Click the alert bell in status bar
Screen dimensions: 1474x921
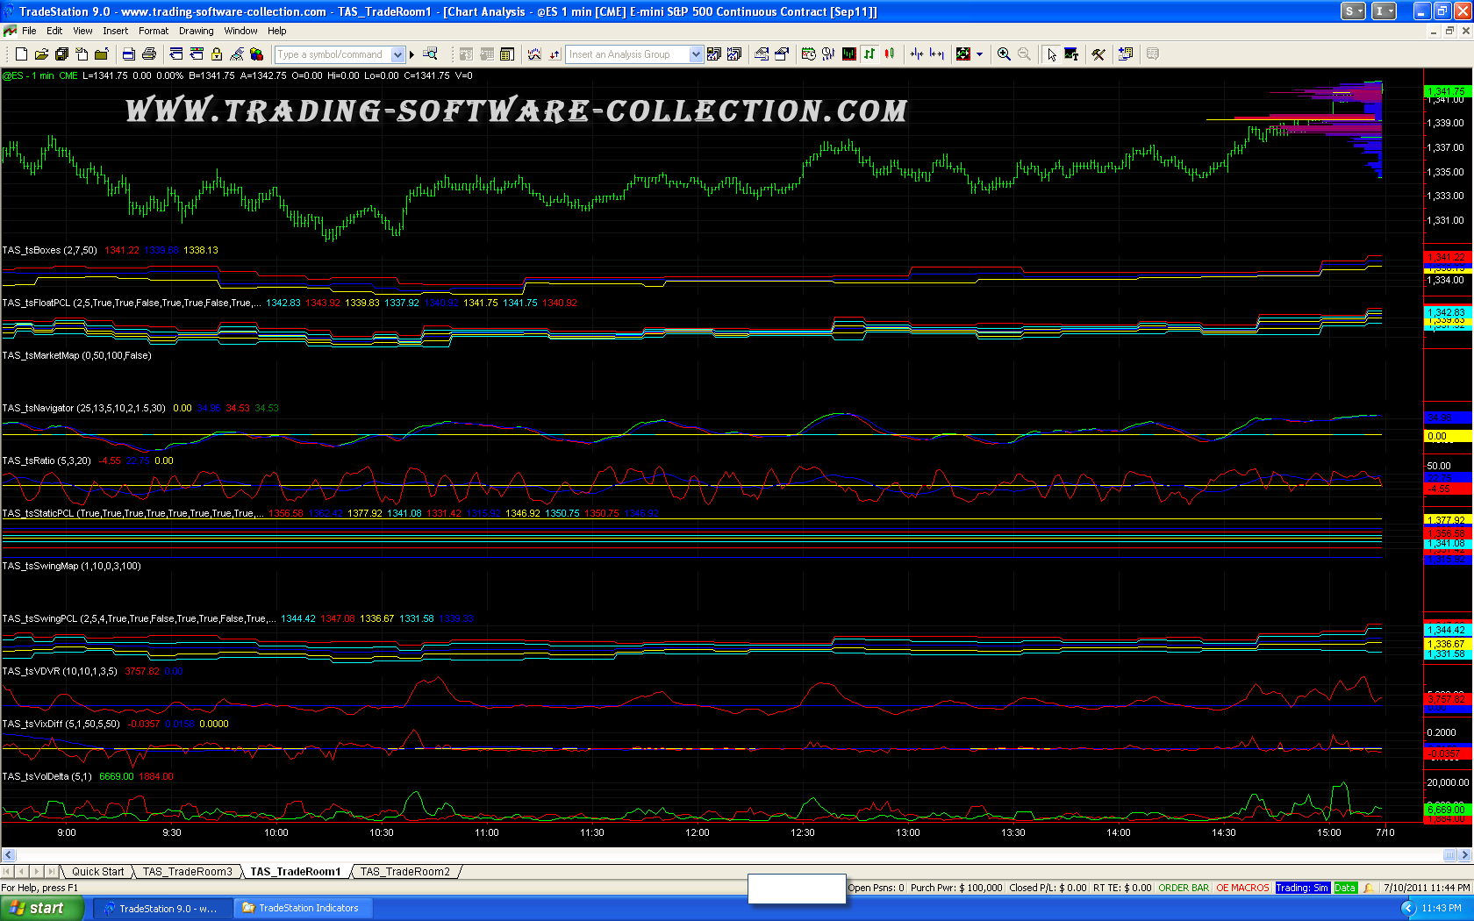click(x=1368, y=888)
